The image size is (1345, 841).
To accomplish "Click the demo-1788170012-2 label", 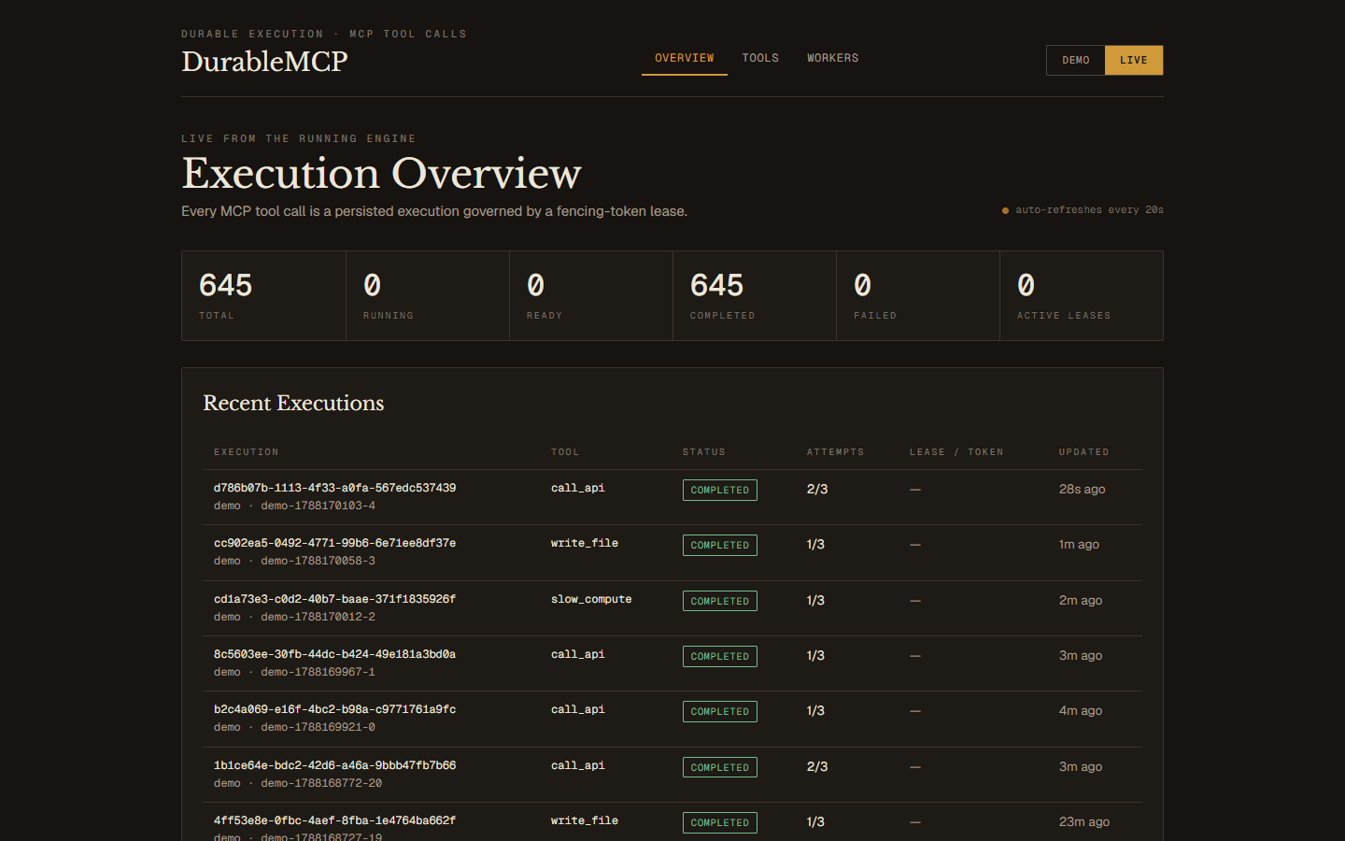I will point(318,617).
